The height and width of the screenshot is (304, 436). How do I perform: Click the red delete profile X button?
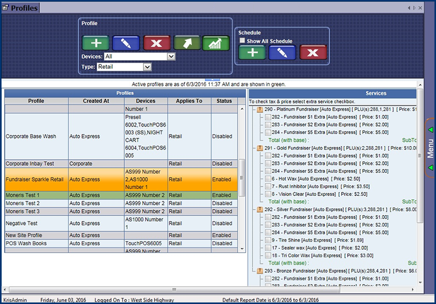156,43
